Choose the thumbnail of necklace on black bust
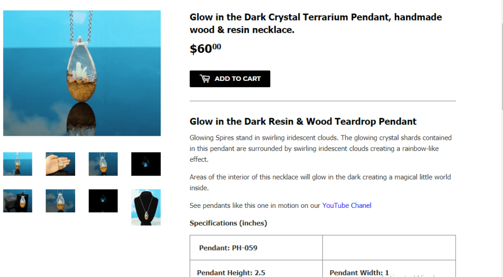Image resolution: width=503 pixels, height=277 pixels. [146, 207]
